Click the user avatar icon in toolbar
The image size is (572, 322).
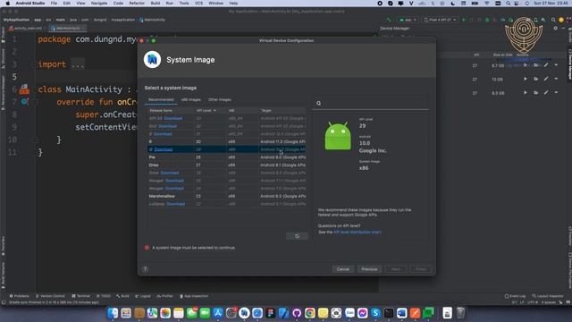tap(561, 20)
